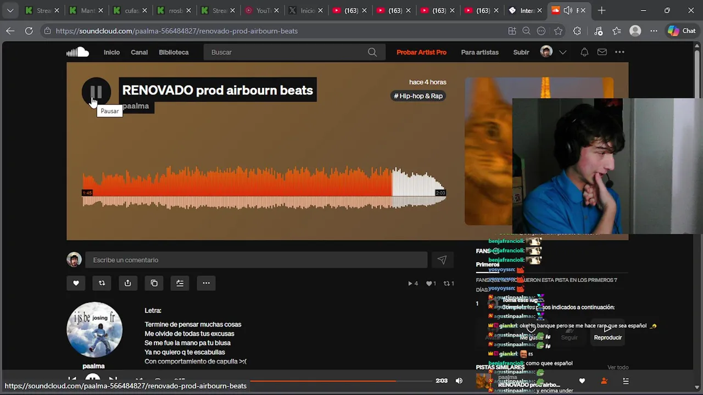Open the SoundCloud header three-dots menu

click(620, 52)
